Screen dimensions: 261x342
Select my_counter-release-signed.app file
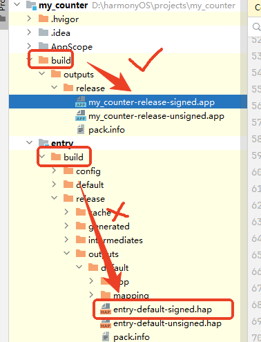pos(151,102)
